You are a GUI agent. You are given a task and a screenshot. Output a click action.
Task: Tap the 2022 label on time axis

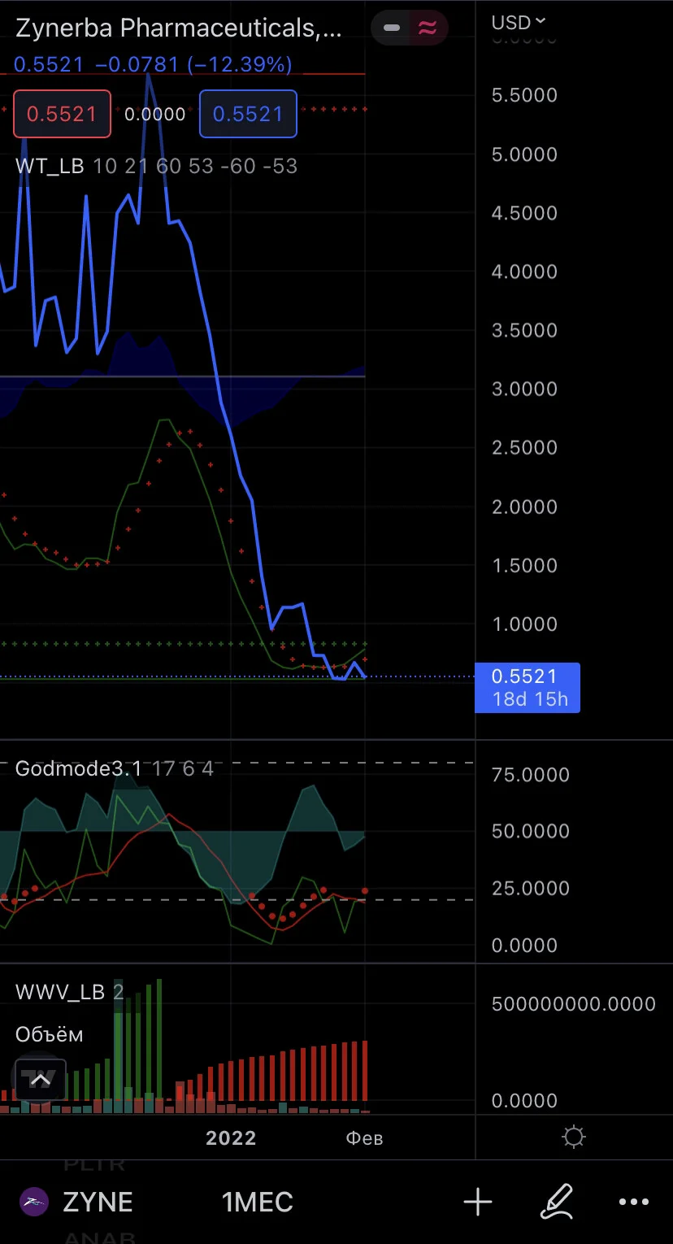pyautogui.click(x=231, y=1137)
